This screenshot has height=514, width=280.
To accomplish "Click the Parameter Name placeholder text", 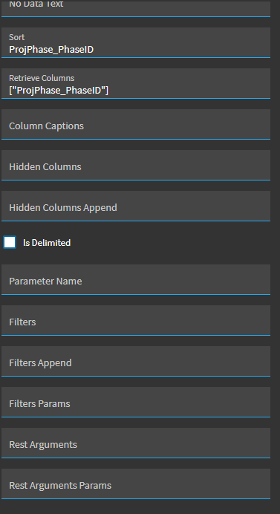I will [x=45, y=281].
